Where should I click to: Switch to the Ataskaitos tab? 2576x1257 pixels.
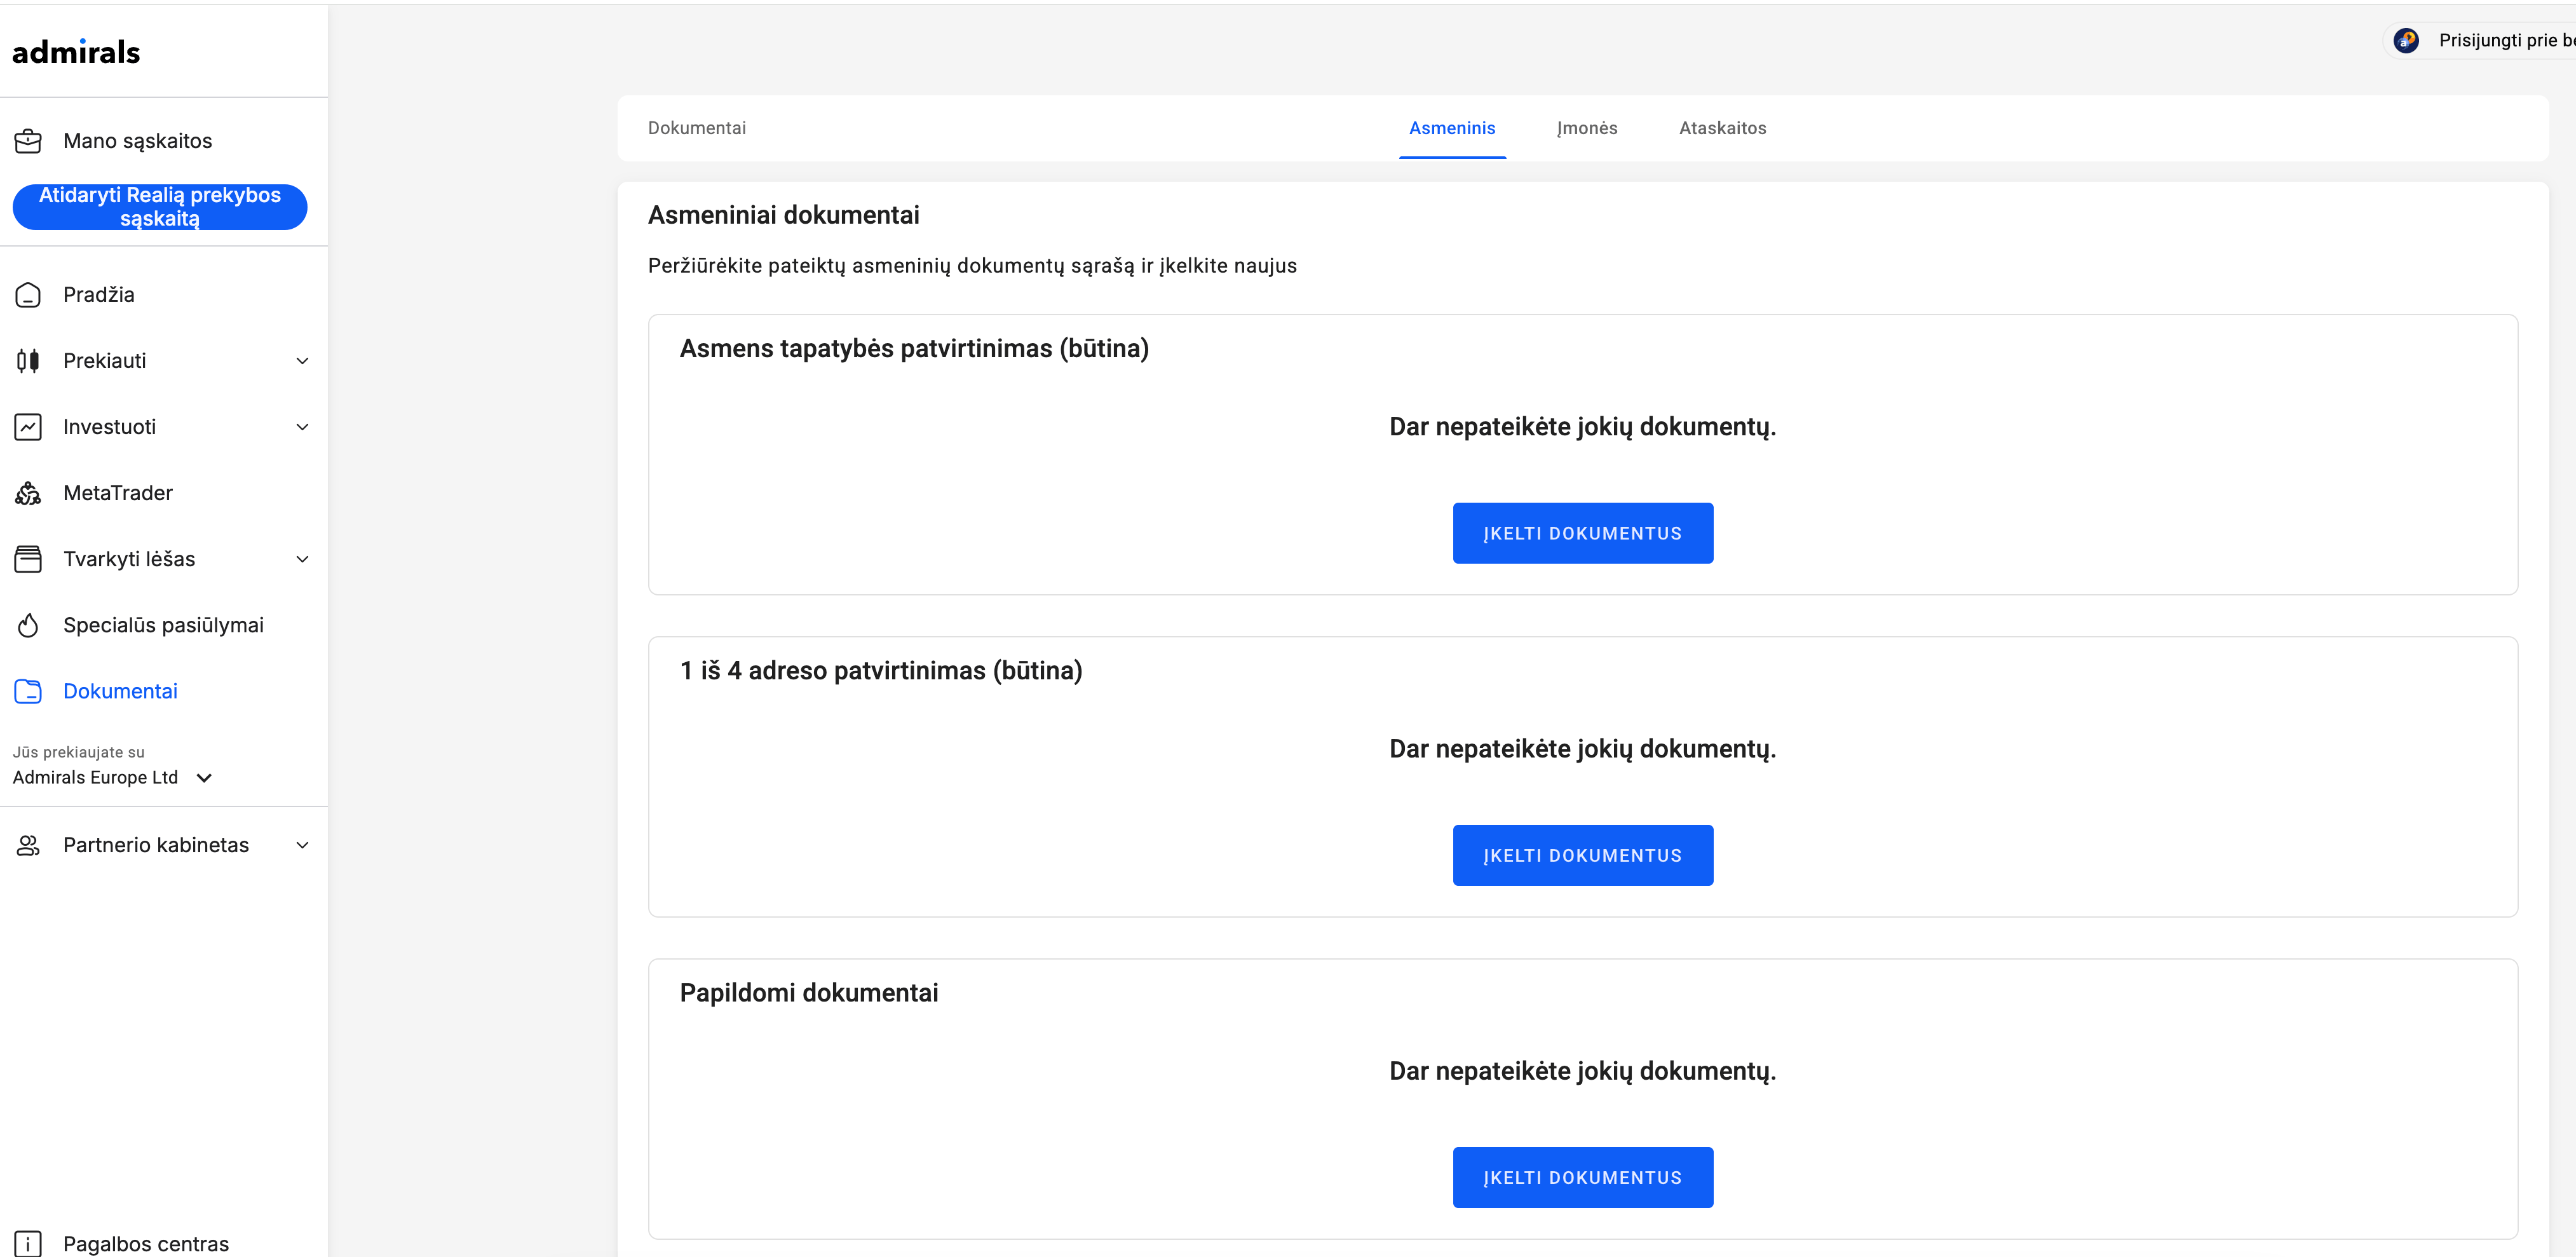[x=1722, y=128]
